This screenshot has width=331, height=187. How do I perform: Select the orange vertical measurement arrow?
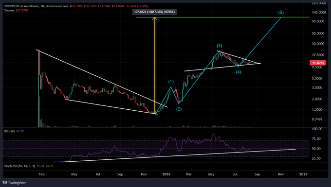[154, 65]
